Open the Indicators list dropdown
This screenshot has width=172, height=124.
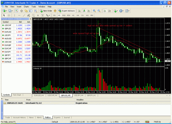116,11
